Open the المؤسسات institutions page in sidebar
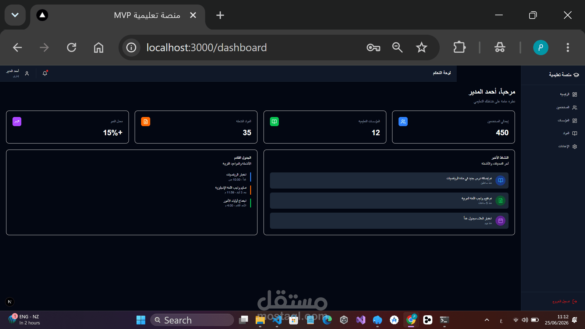Screen dimensions: 585x329 coord(567,121)
